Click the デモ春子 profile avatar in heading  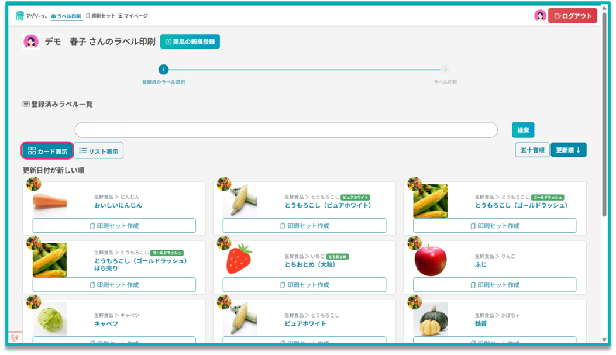(31, 42)
